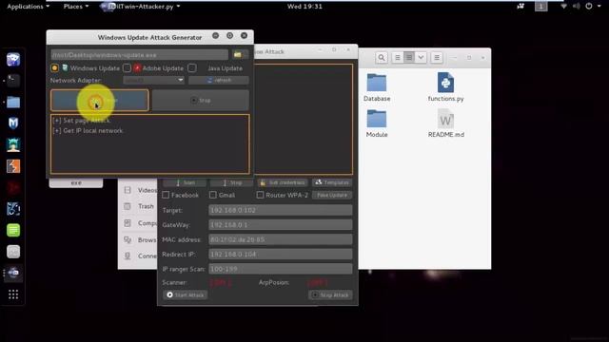
Task: Click the Start Attack button
Action: click(x=186, y=295)
